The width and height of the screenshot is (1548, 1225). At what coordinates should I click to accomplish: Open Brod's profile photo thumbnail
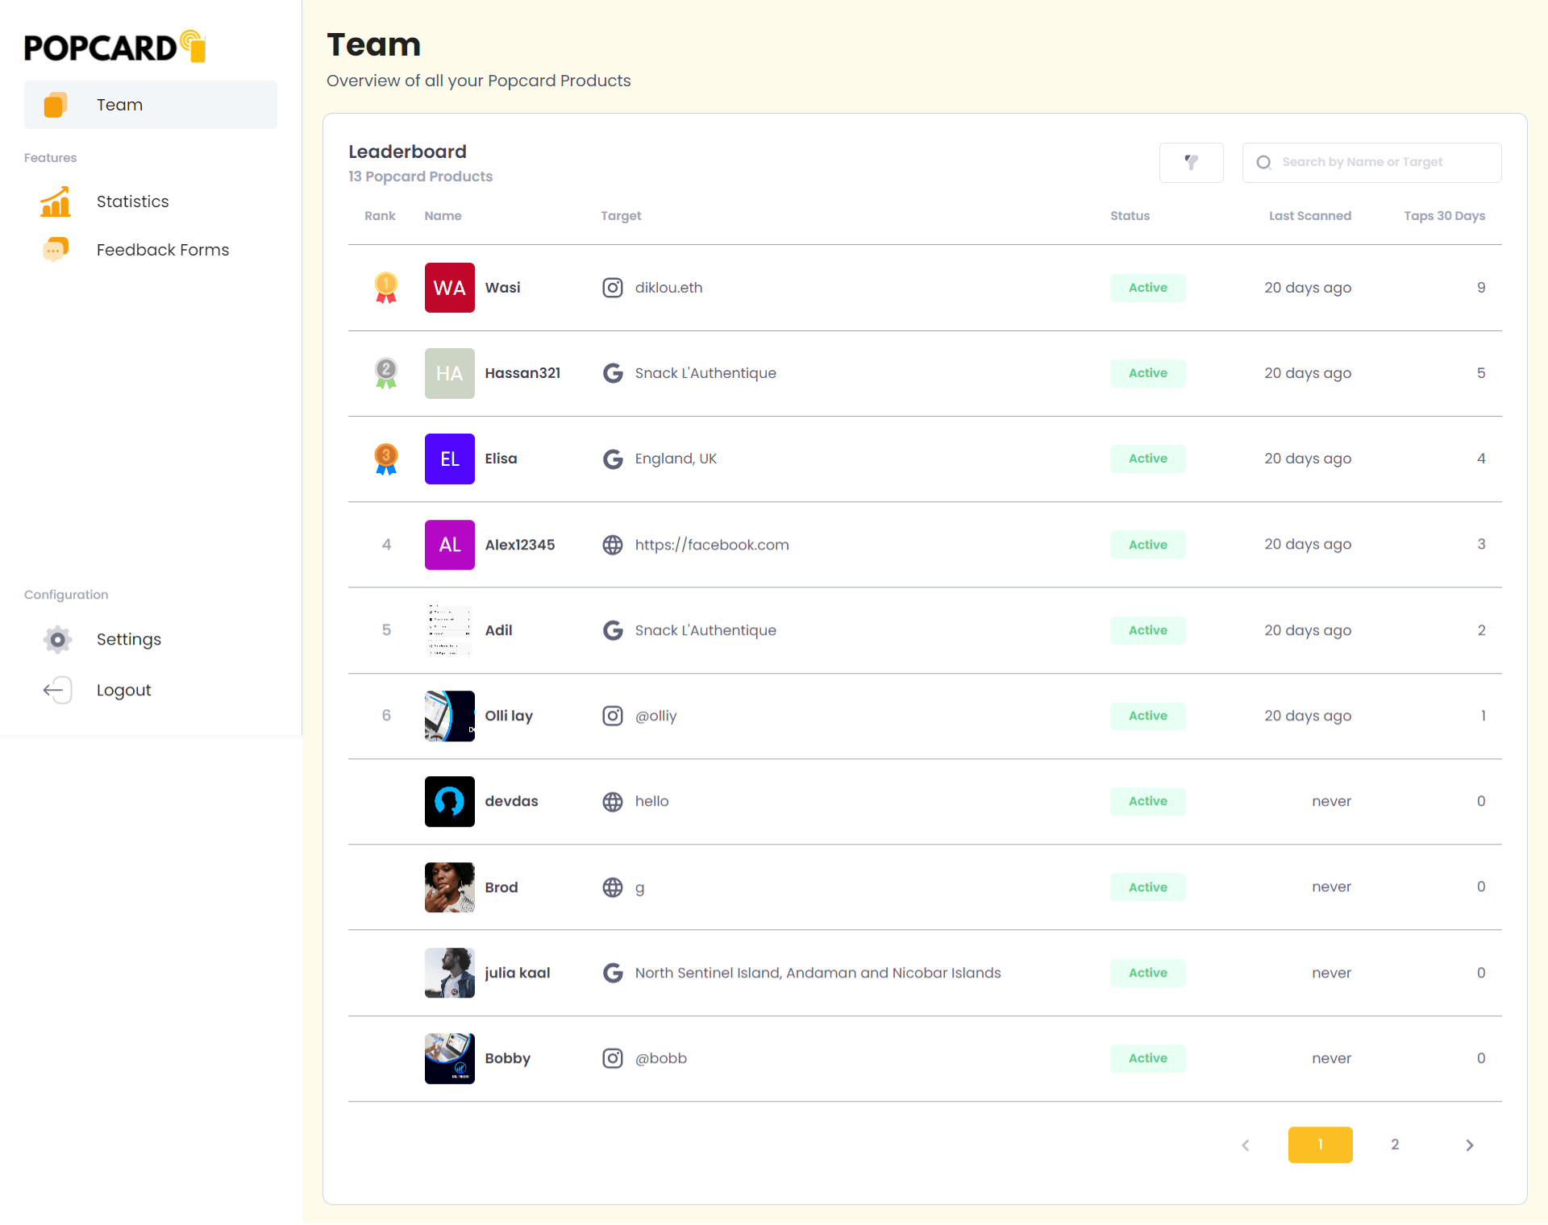450,887
